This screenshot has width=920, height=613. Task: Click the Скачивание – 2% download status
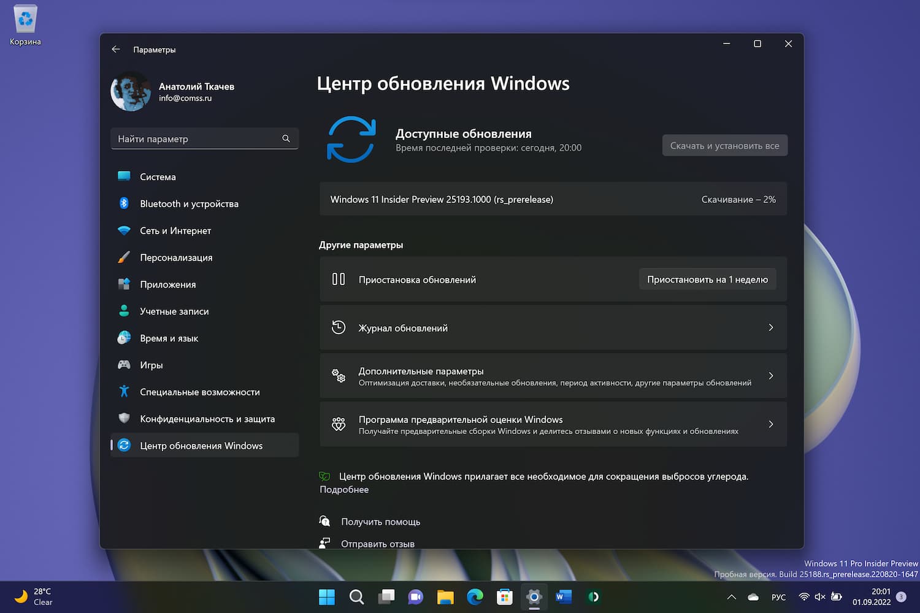(x=738, y=199)
